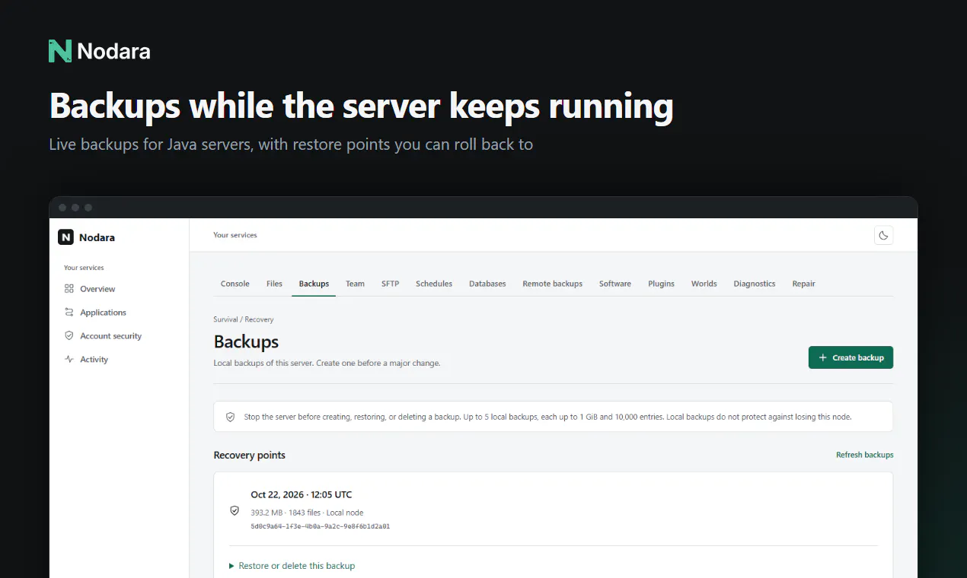Image resolution: width=967 pixels, height=578 pixels.
Task: Toggle dark mode with the moon icon
Action: (x=883, y=236)
